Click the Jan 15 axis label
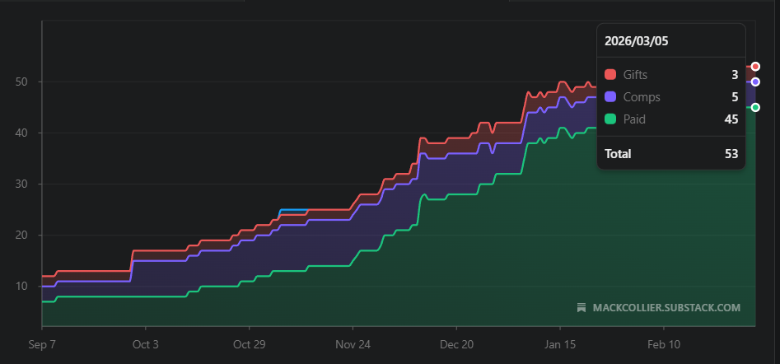Image resolution: width=780 pixels, height=364 pixels. (560, 344)
